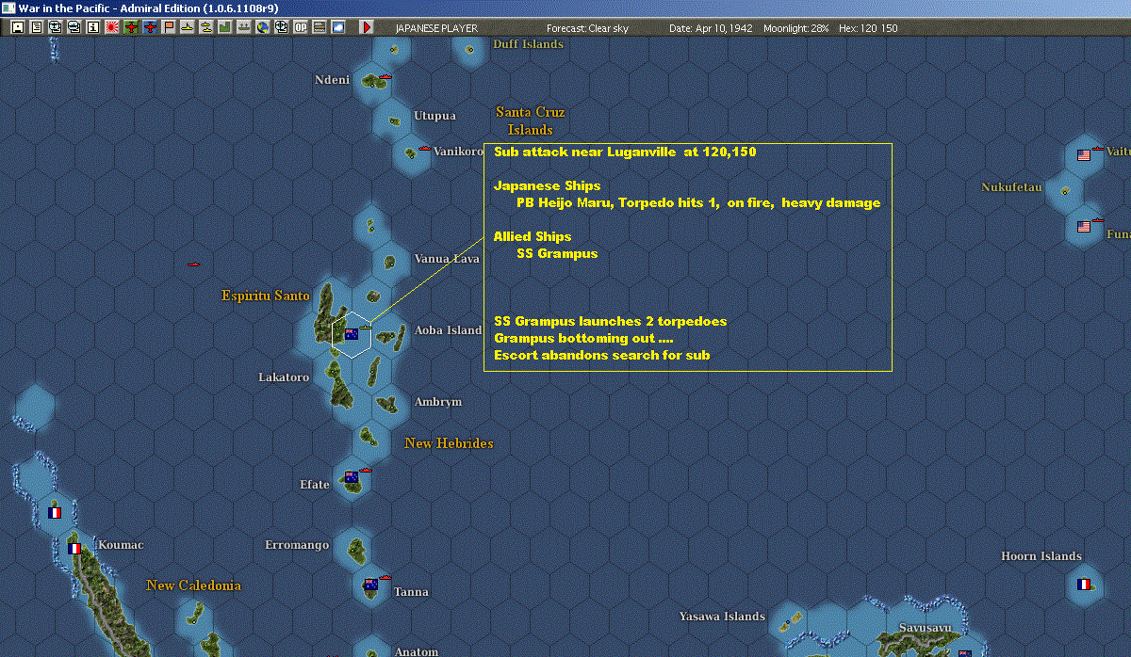1131x657 pixels.
Task: Click the Savusavu label
Action: point(925,628)
